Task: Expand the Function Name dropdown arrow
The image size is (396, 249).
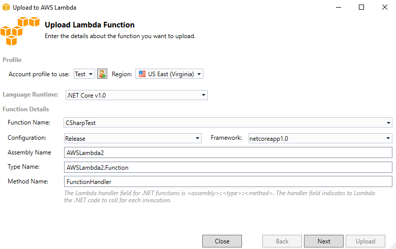Action: (388, 123)
